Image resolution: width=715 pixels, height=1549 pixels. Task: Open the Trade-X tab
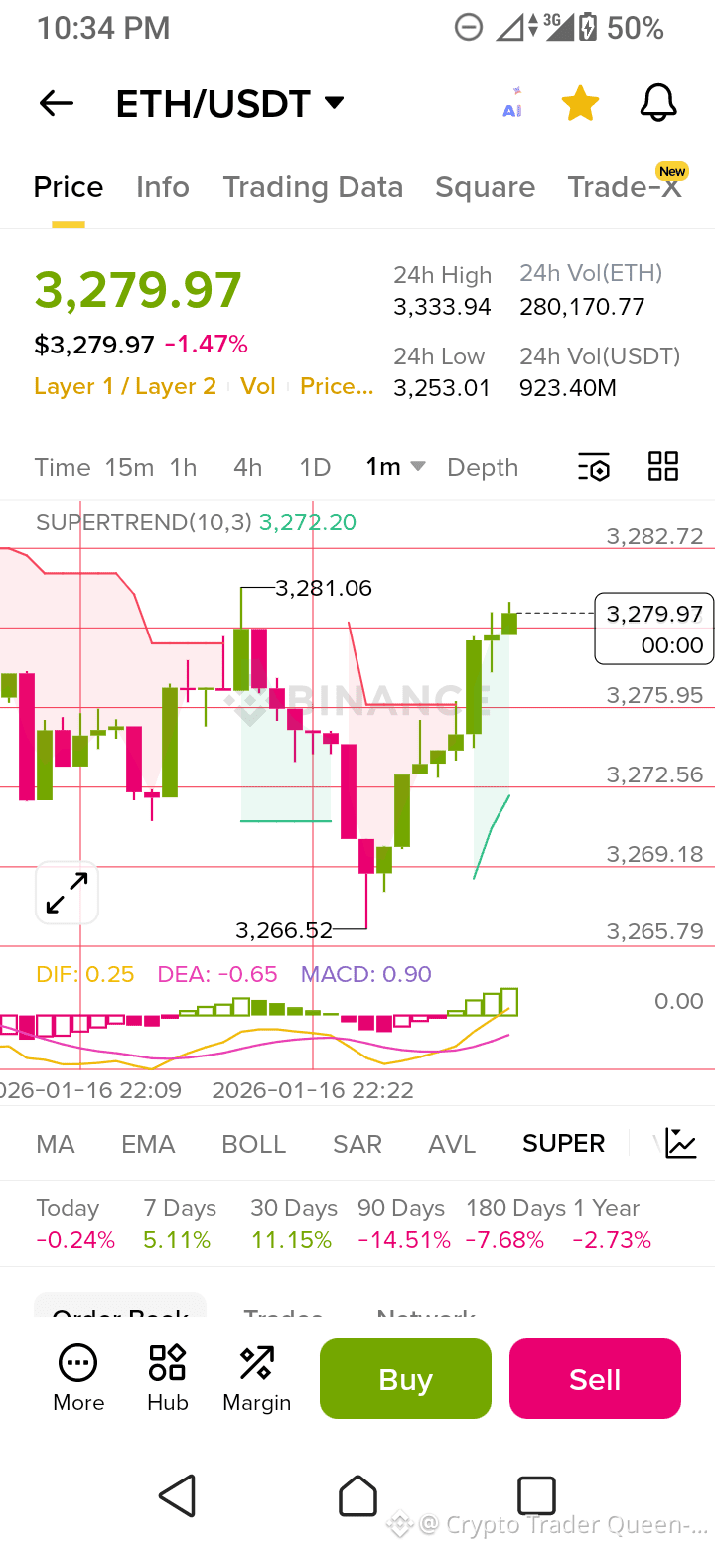pyautogui.click(x=625, y=186)
